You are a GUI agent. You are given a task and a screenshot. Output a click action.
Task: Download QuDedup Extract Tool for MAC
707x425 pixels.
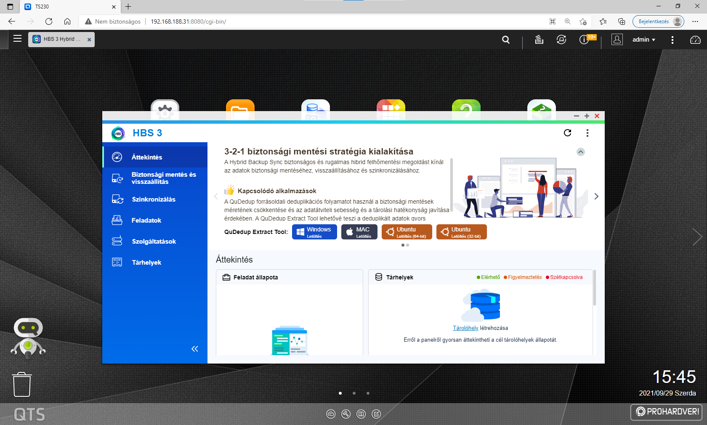[359, 232]
